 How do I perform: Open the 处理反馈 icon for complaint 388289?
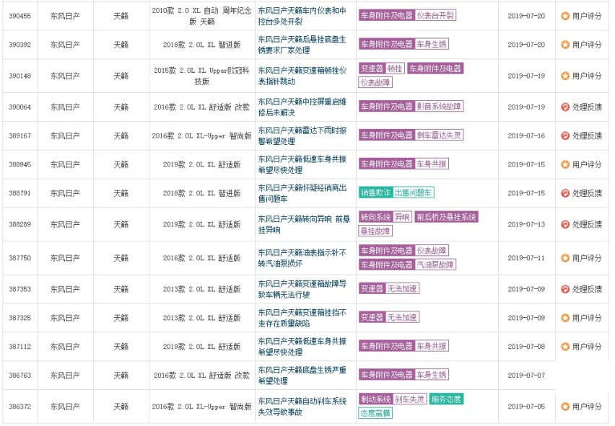pos(564,224)
